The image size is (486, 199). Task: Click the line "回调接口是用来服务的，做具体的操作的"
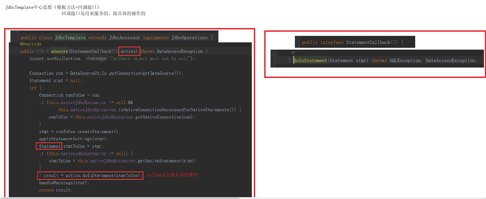click(103, 14)
